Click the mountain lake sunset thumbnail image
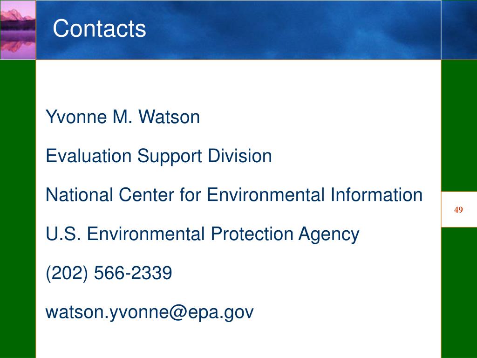Screen dimensions: 477x358 [x=18, y=30]
